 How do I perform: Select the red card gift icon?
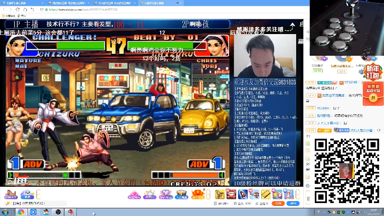click(231, 194)
